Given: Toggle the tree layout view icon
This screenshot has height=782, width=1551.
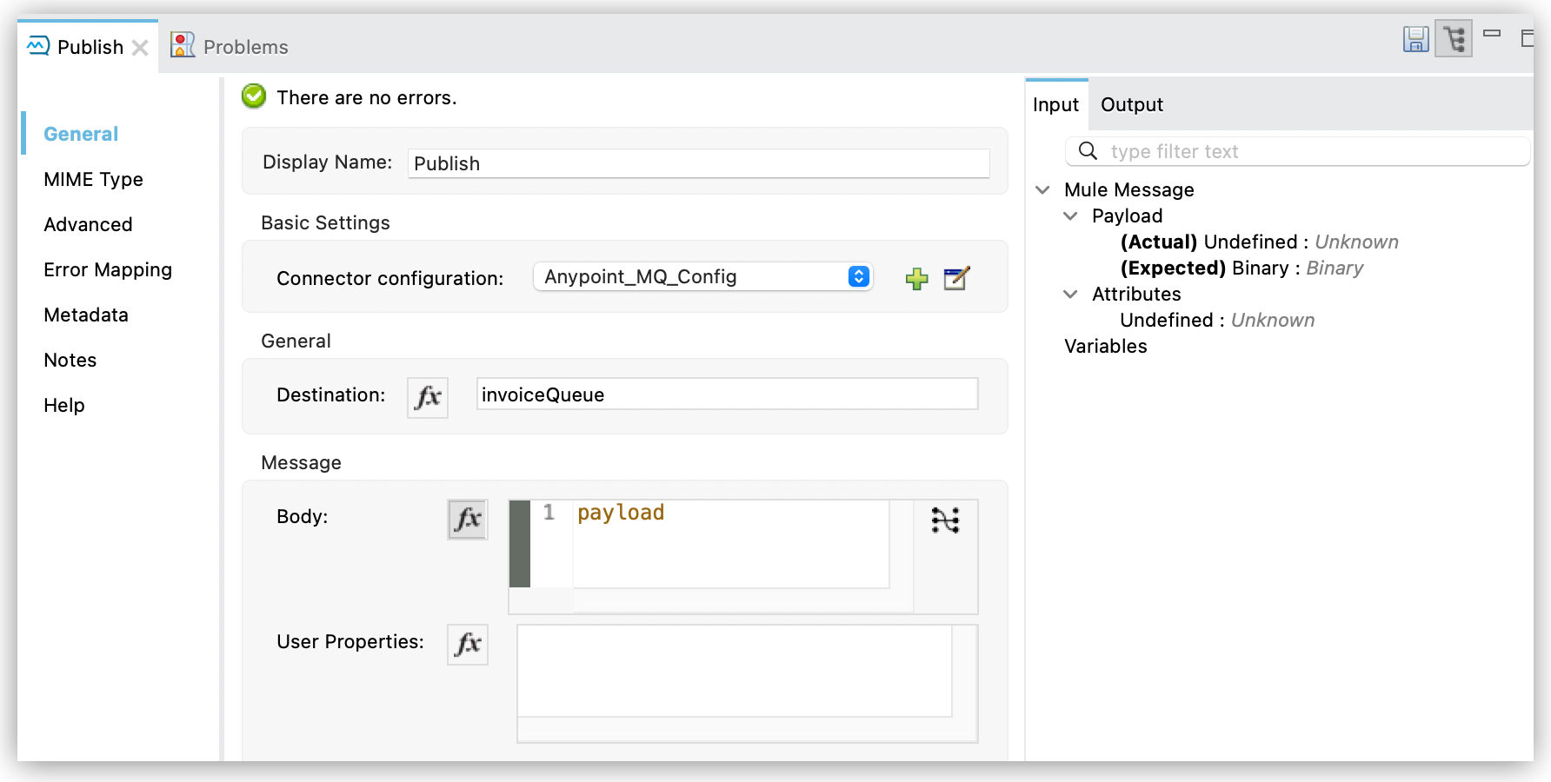Looking at the screenshot, I should pos(1454,39).
